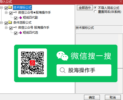Uncheck the 短线四代选 checkbox
The width and height of the screenshot is (123, 100).
pos(16,33)
